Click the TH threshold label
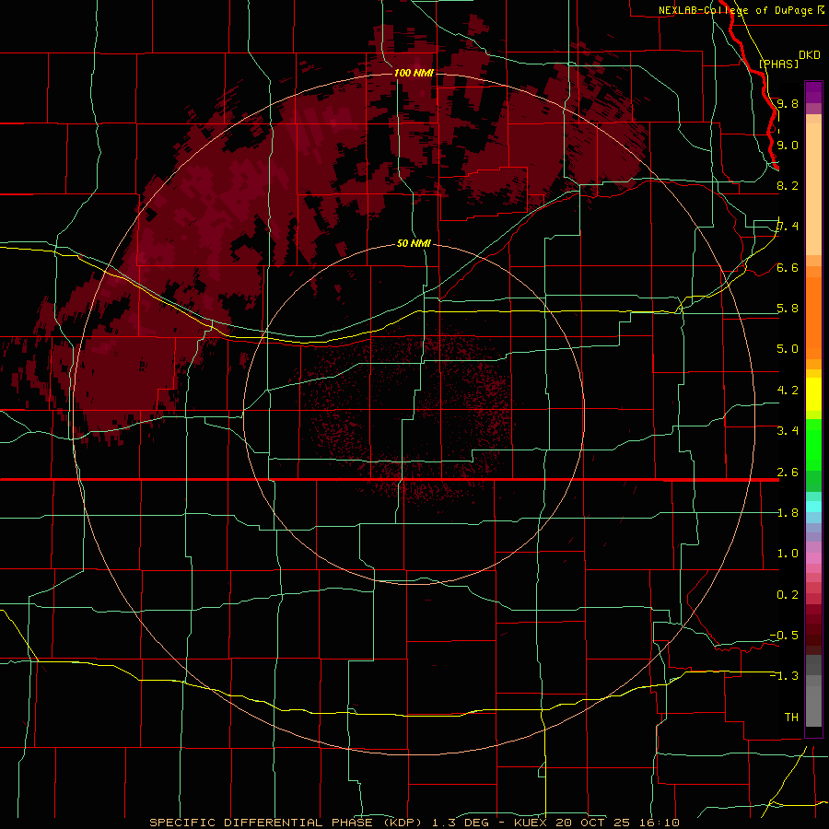The height and width of the screenshot is (829, 829). pos(791,718)
